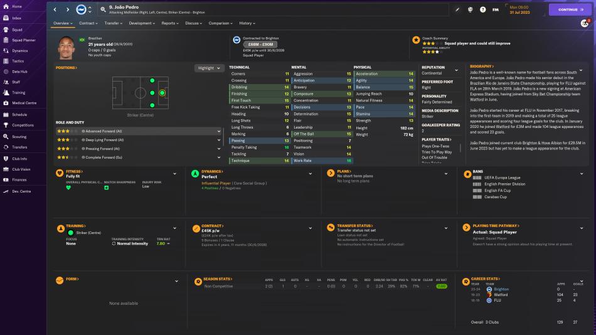Expand the Form panel chevron
The image size is (596, 335).
click(176, 282)
